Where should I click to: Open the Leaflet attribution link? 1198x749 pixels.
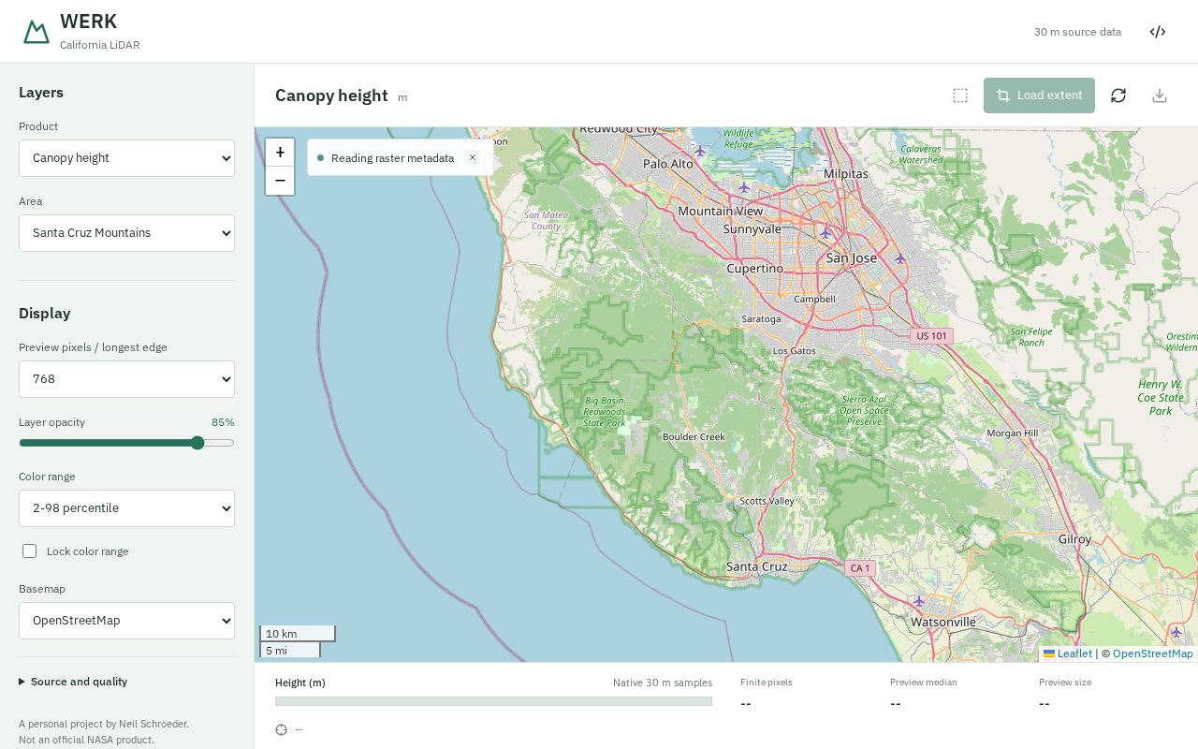(x=1068, y=654)
